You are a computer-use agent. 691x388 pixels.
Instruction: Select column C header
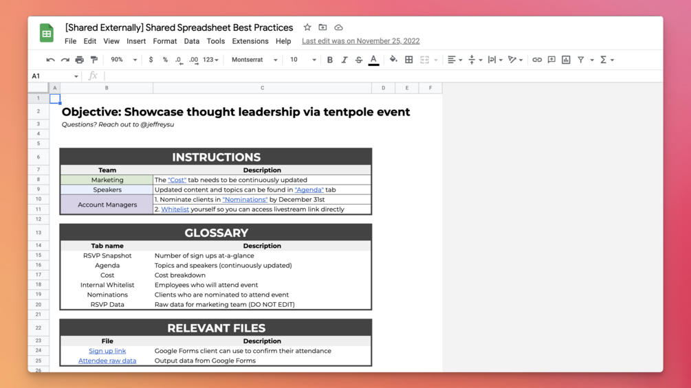coord(262,88)
